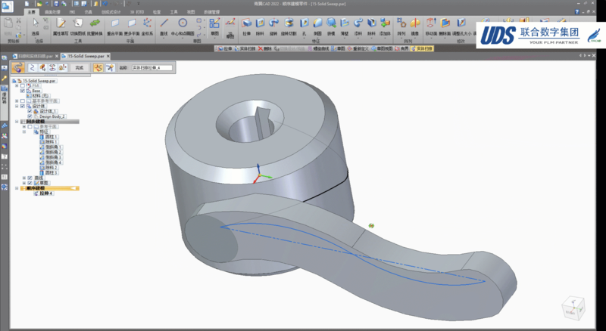
Task: Collapse the 特征 features tree node
Action: (x=24, y=131)
